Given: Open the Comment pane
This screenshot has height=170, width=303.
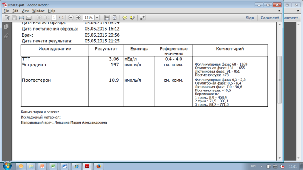Looking at the screenshot, I should pyautogui.click(x=269, y=18).
